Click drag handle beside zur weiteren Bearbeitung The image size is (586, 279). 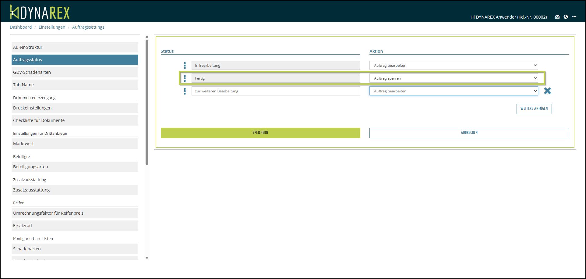(185, 91)
